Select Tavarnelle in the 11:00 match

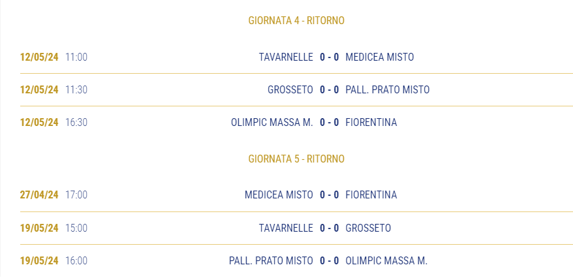(x=286, y=57)
